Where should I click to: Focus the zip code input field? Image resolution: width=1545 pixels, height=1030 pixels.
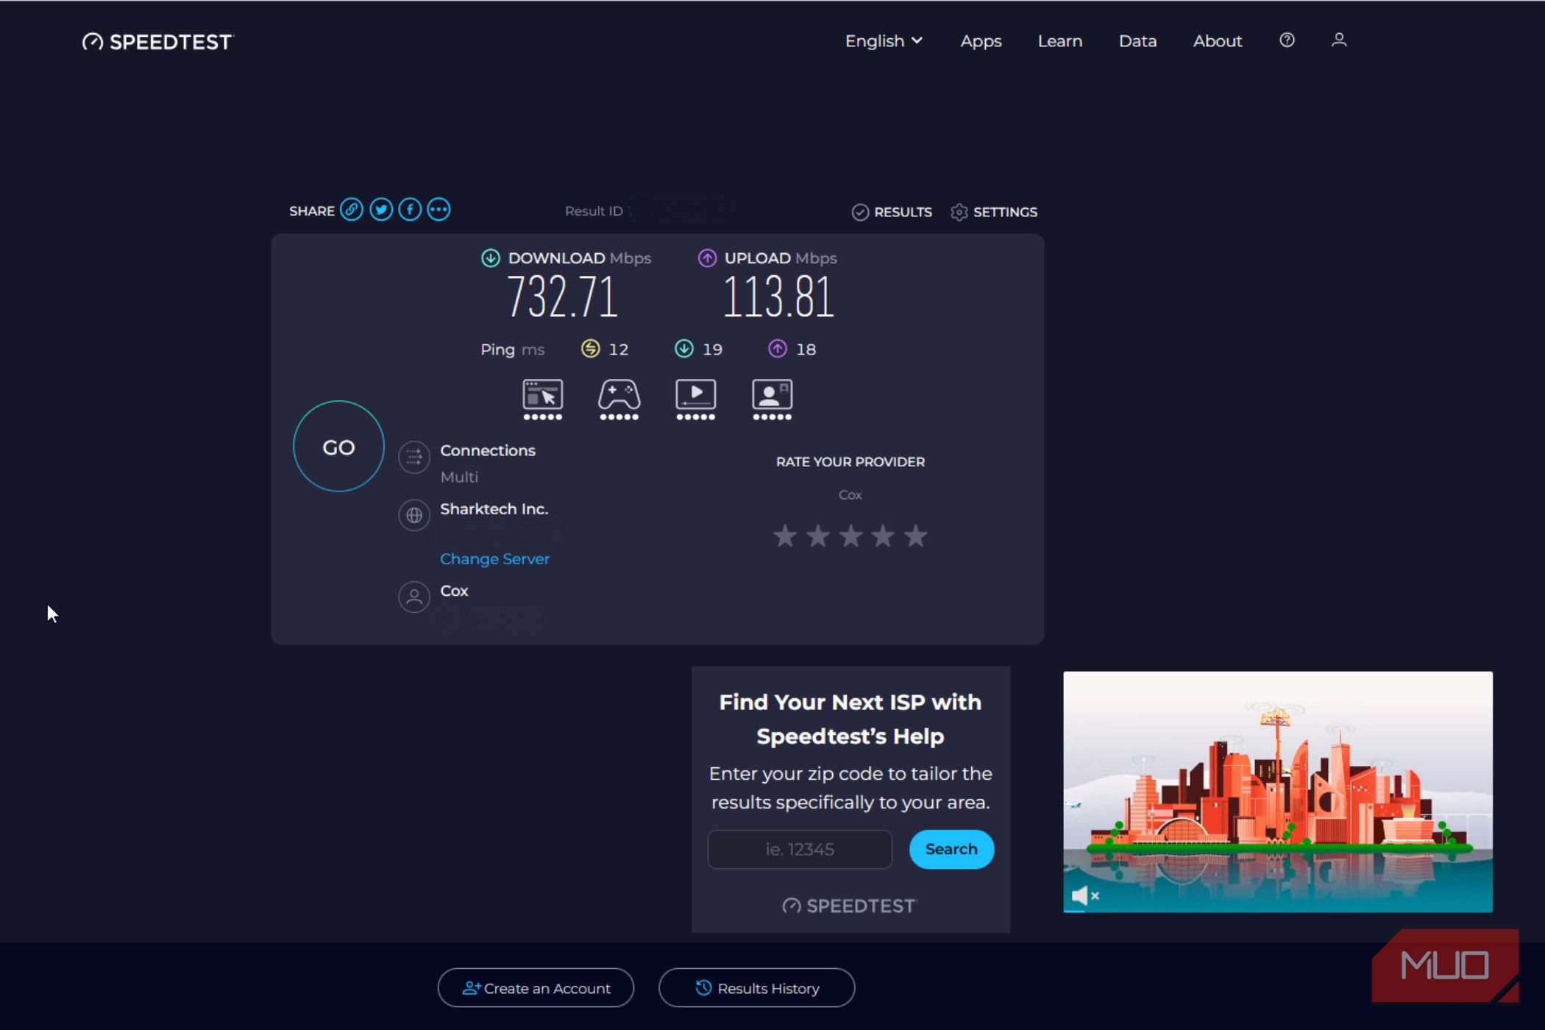800,849
